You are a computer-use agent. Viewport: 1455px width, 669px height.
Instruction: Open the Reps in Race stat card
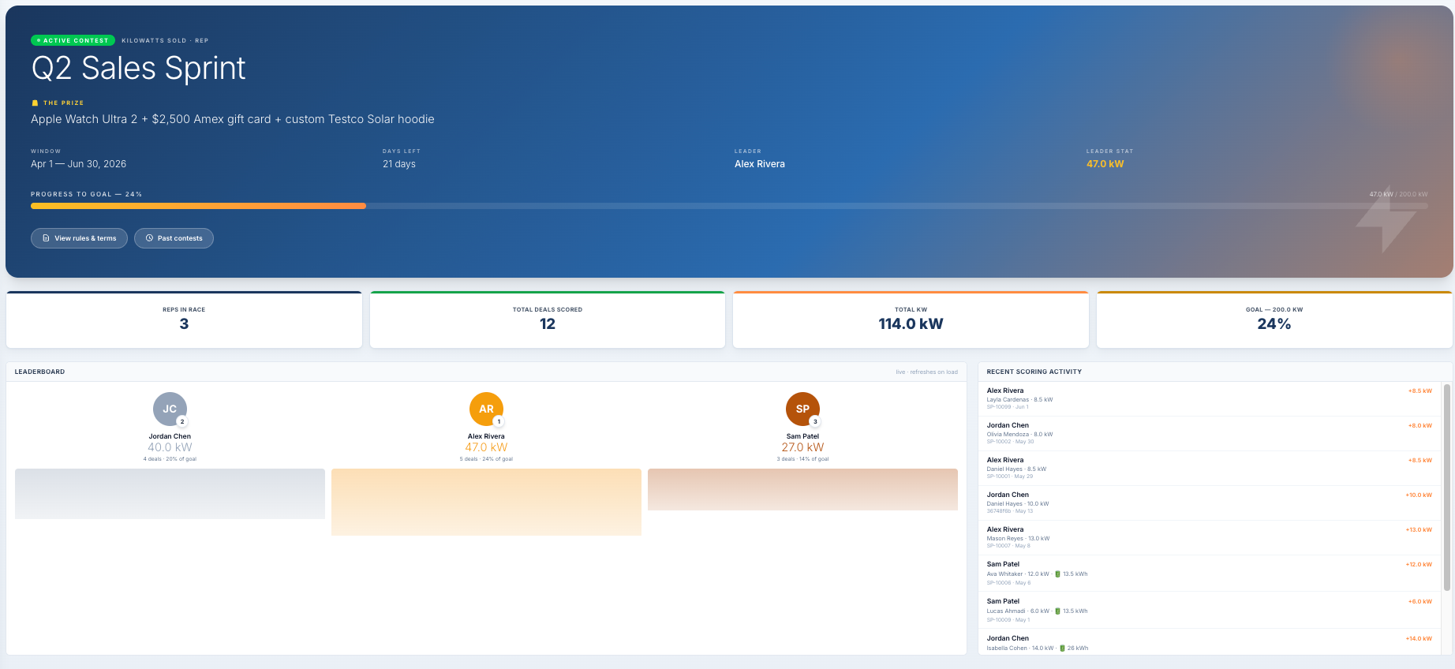pos(184,320)
